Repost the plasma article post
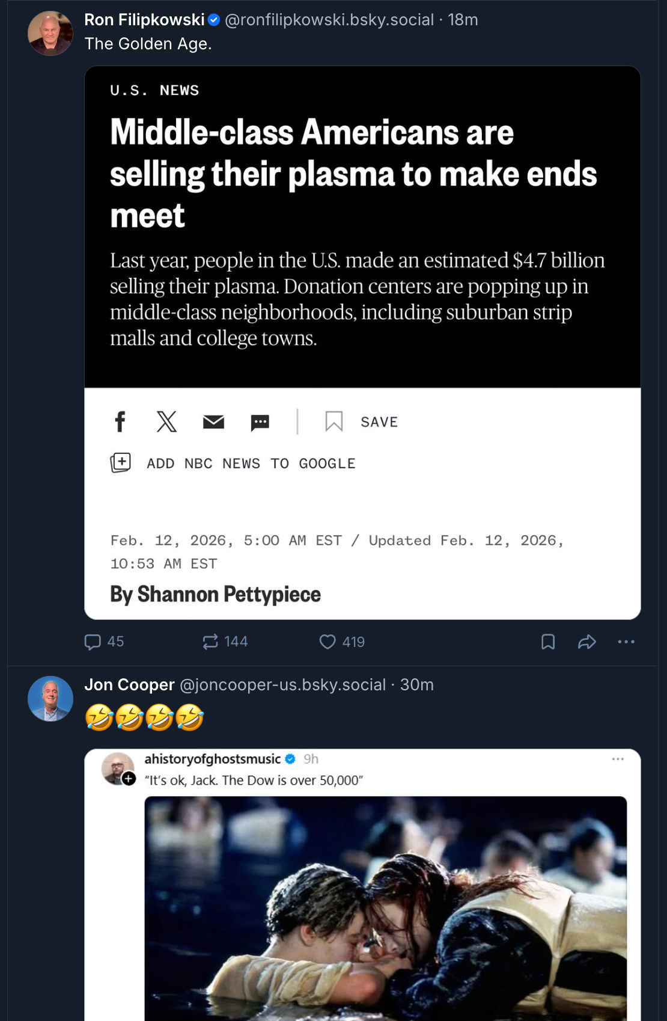The width and height of the screenshot is (667, 1021). click(x=210, y=642)
